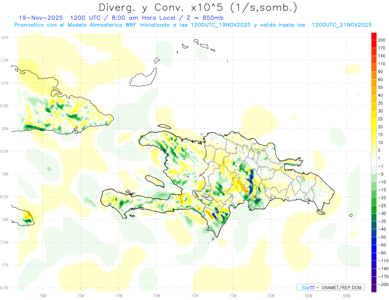Image resolution: width=389 pixels, height=300 pixels.
Task: Click the 'SisTT – ONAMET/REP.DOM.' credit label
Action: (330, 287)
